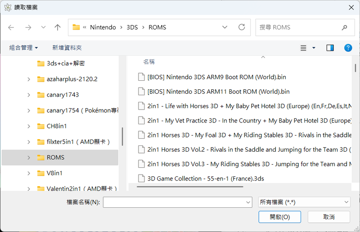Click the Back navigation arrow
This screenshot has height=232, width=360.
pos(11,27)
